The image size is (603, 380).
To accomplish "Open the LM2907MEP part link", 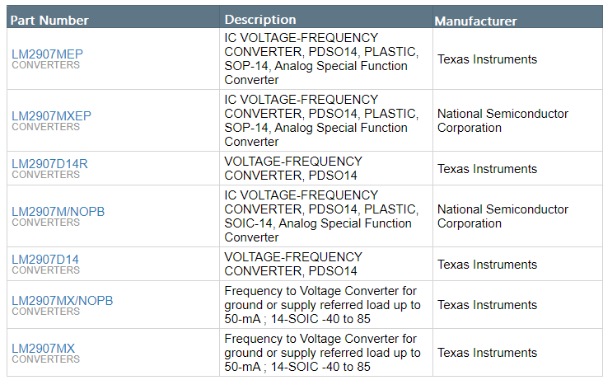I will (47, 54).
